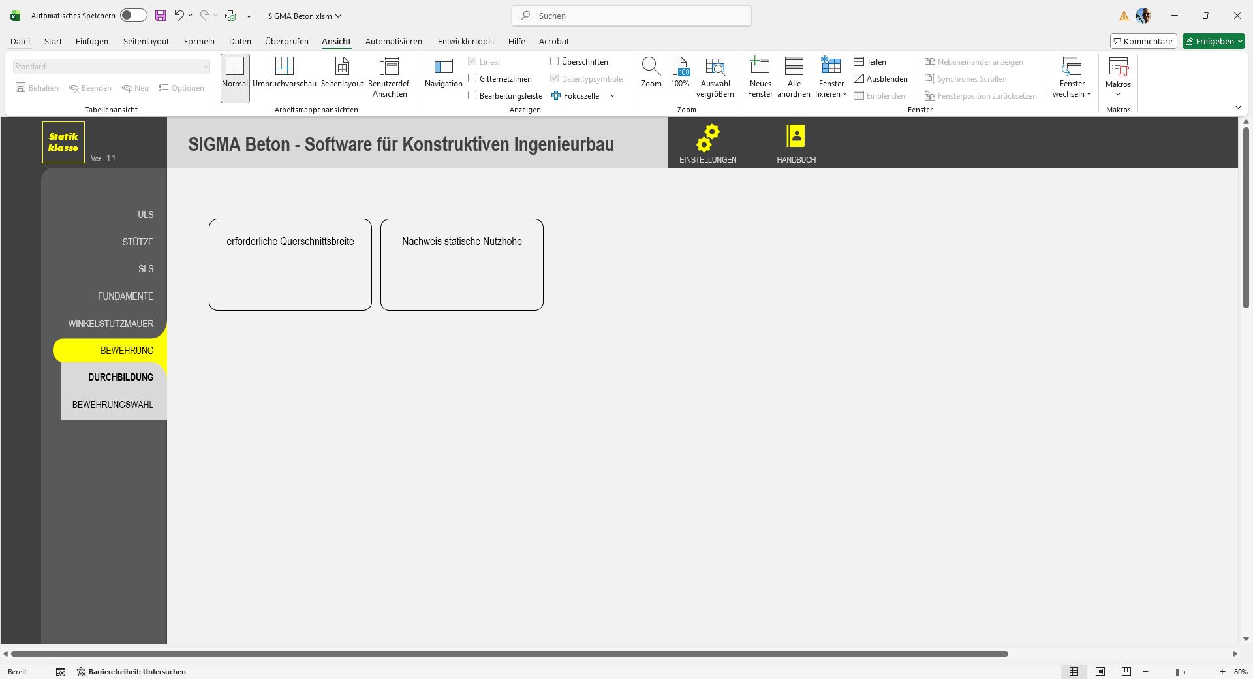1253x679 pixels.
Task: Enable the Gitternetzlinien checkbox
Action: click(x=472, y=79)
